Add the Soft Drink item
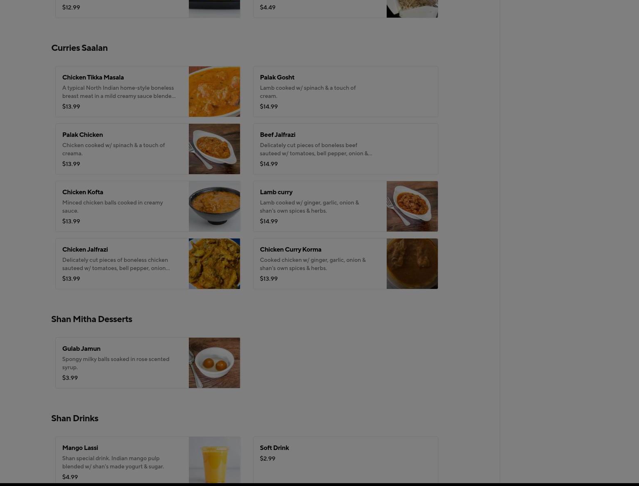Viewport: 639px width, 486px height. 345,460
